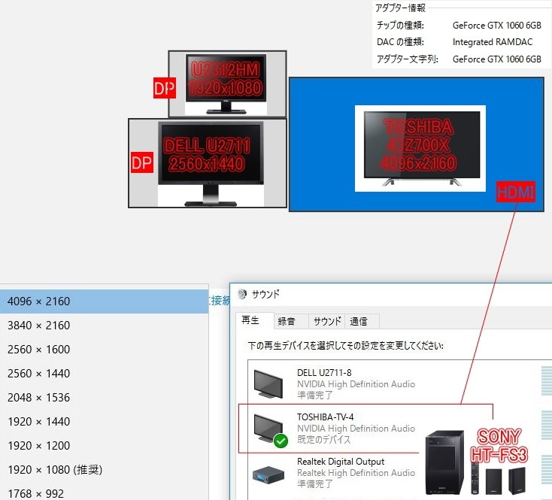Click the 下の再生デバイスを選択 instruction text

pyautogui.click(x=345, y=346)
